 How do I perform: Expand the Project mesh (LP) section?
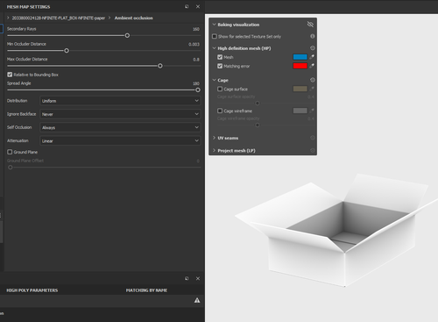tap(214, 150)
